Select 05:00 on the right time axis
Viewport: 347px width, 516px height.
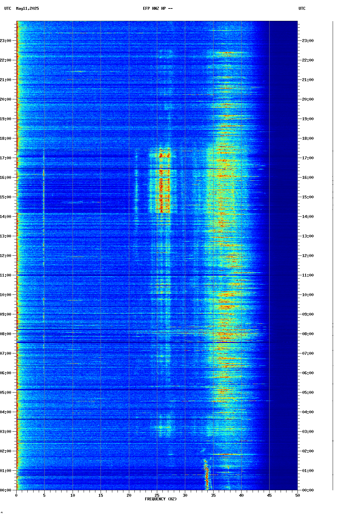pos(308,393)
